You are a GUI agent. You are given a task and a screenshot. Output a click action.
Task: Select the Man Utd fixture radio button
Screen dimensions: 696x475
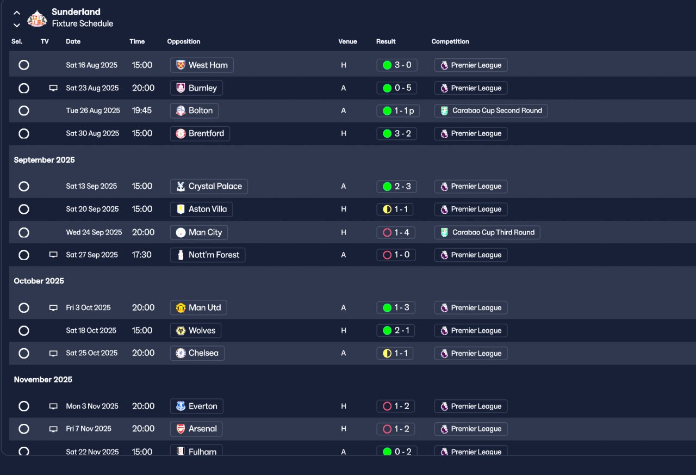24,307
